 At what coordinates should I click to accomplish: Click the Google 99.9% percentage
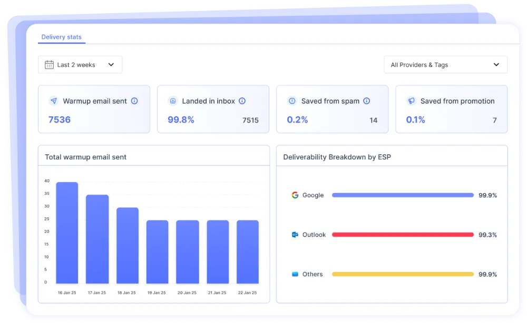pos(487,195)
